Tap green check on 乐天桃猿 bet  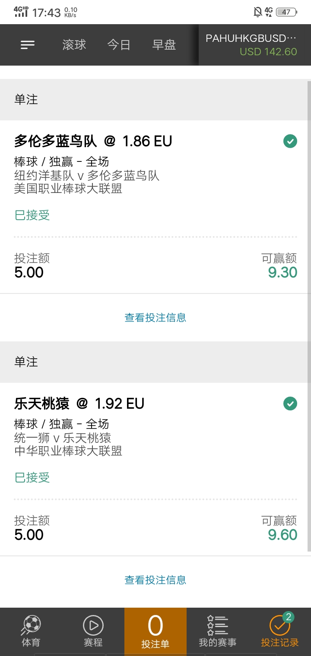click(290, 404)
